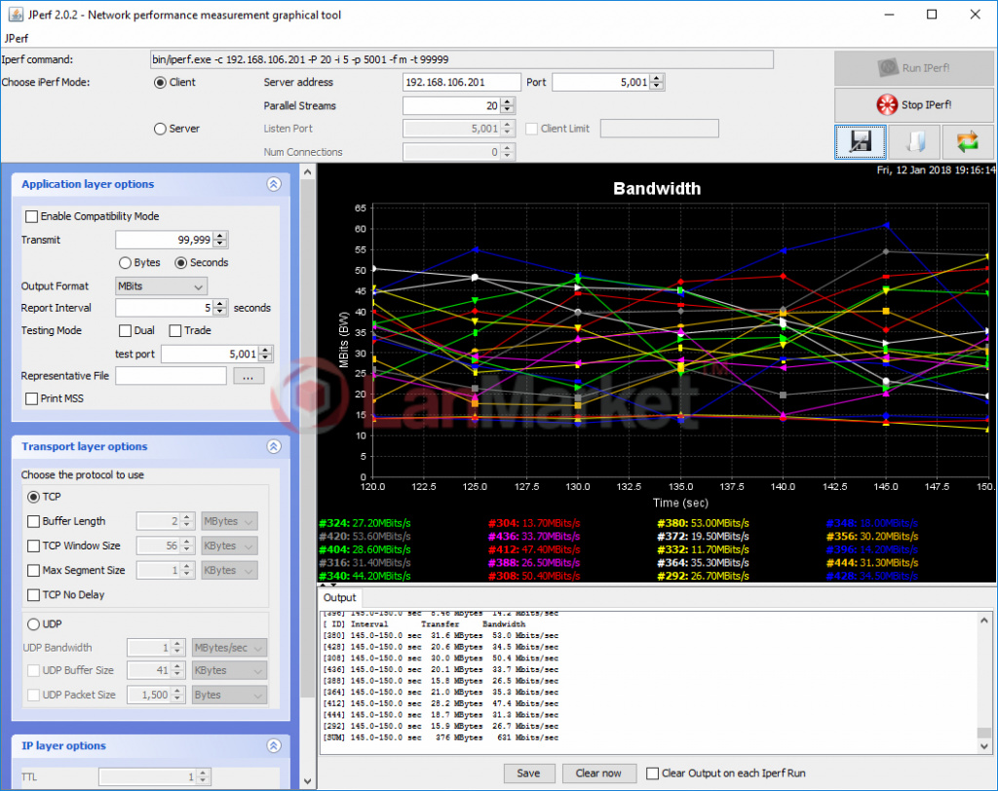The image size is (998, 791).
Task: Click the Save output button
Action: (528, 773)
